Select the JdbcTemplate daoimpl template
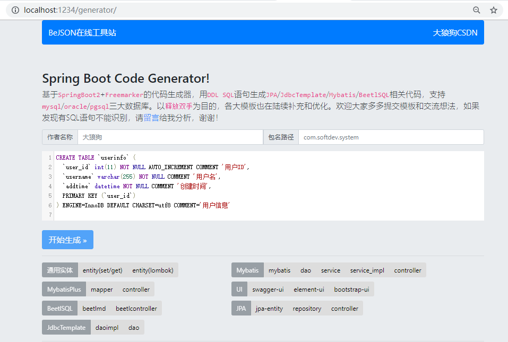 [107, 328]
